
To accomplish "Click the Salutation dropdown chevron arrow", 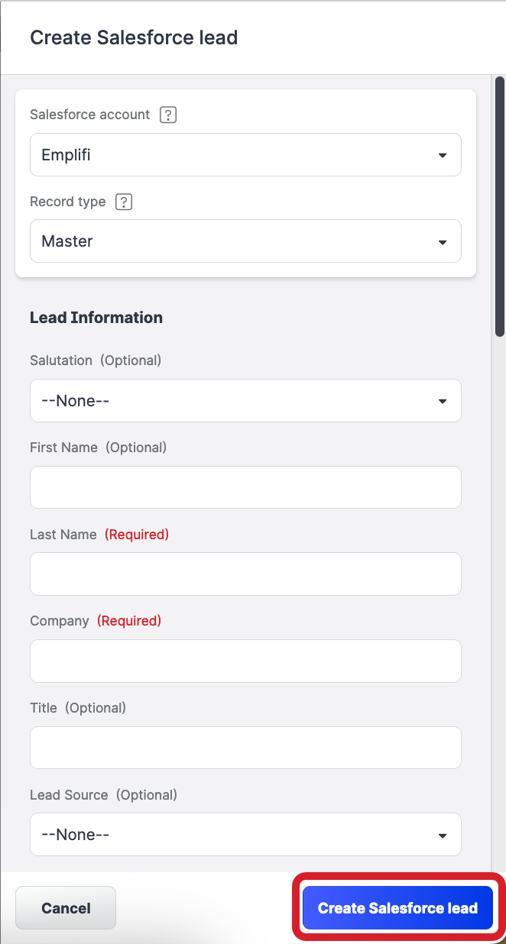I will [x=442, y=400].
